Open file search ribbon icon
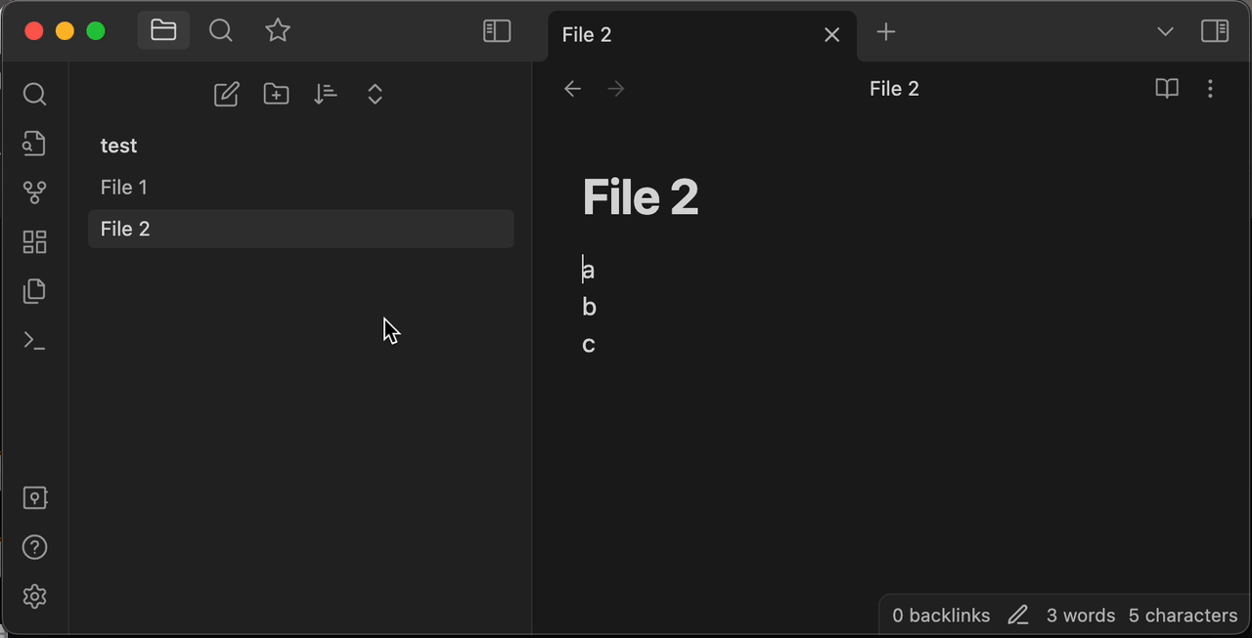The height and width of the screenshot is (638, 1252). (34, 144)
